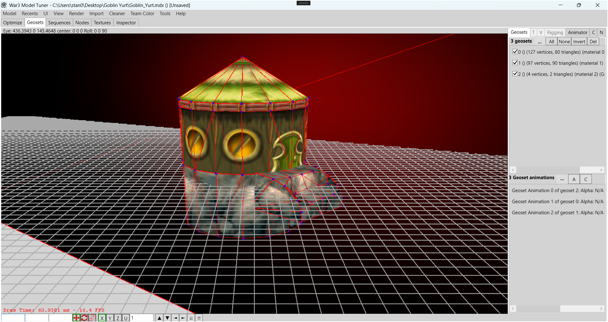608x322 pixels.
Task: Open the Render menu
Action: pyautogui.click(x=77, y=14)
